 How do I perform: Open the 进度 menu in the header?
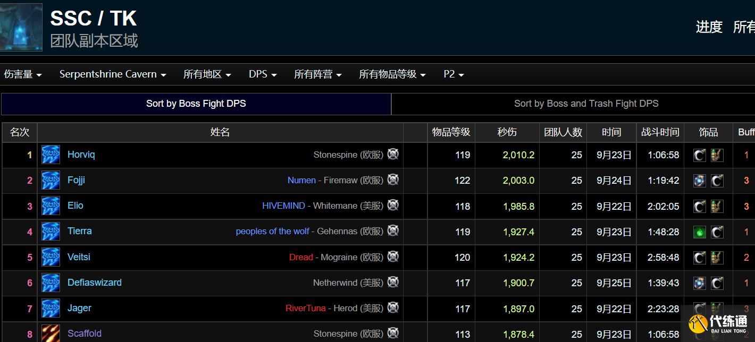(709, 27)
